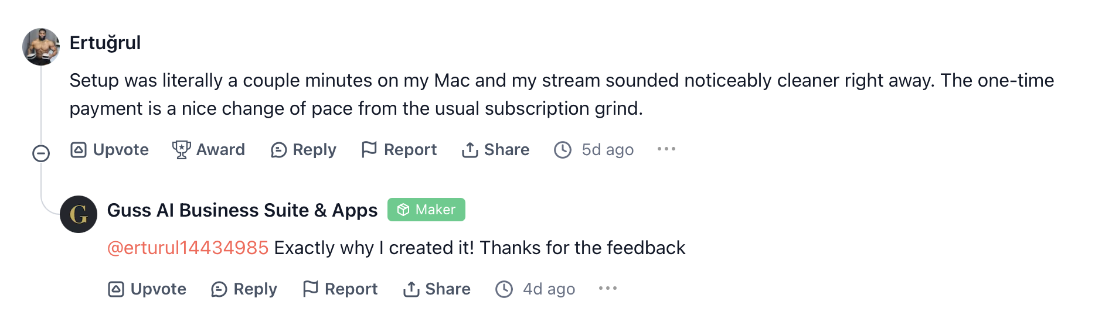
Task: Collapse the comment thread with minus circle
Action: [41, 153]
